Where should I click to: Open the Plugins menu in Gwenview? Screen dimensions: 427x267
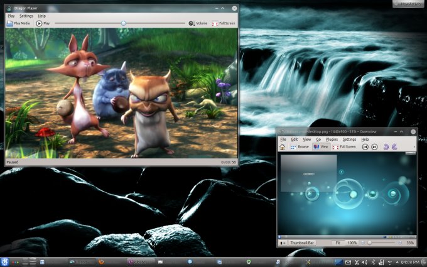pyautogui.click(x=332, y=139)
